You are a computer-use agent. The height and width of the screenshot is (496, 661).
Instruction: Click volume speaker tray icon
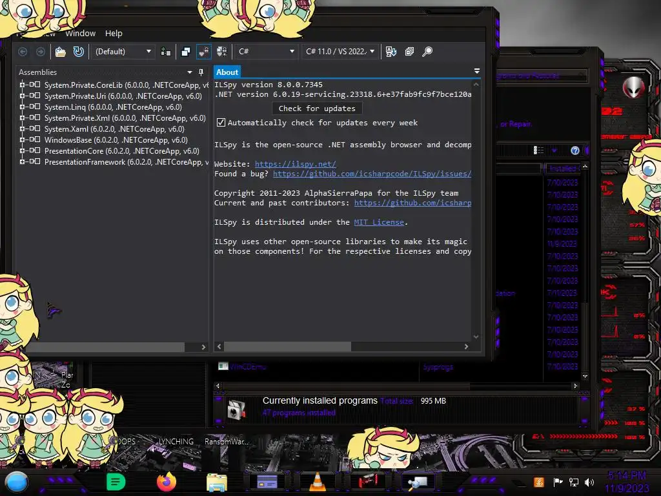[x=589, y=482]
